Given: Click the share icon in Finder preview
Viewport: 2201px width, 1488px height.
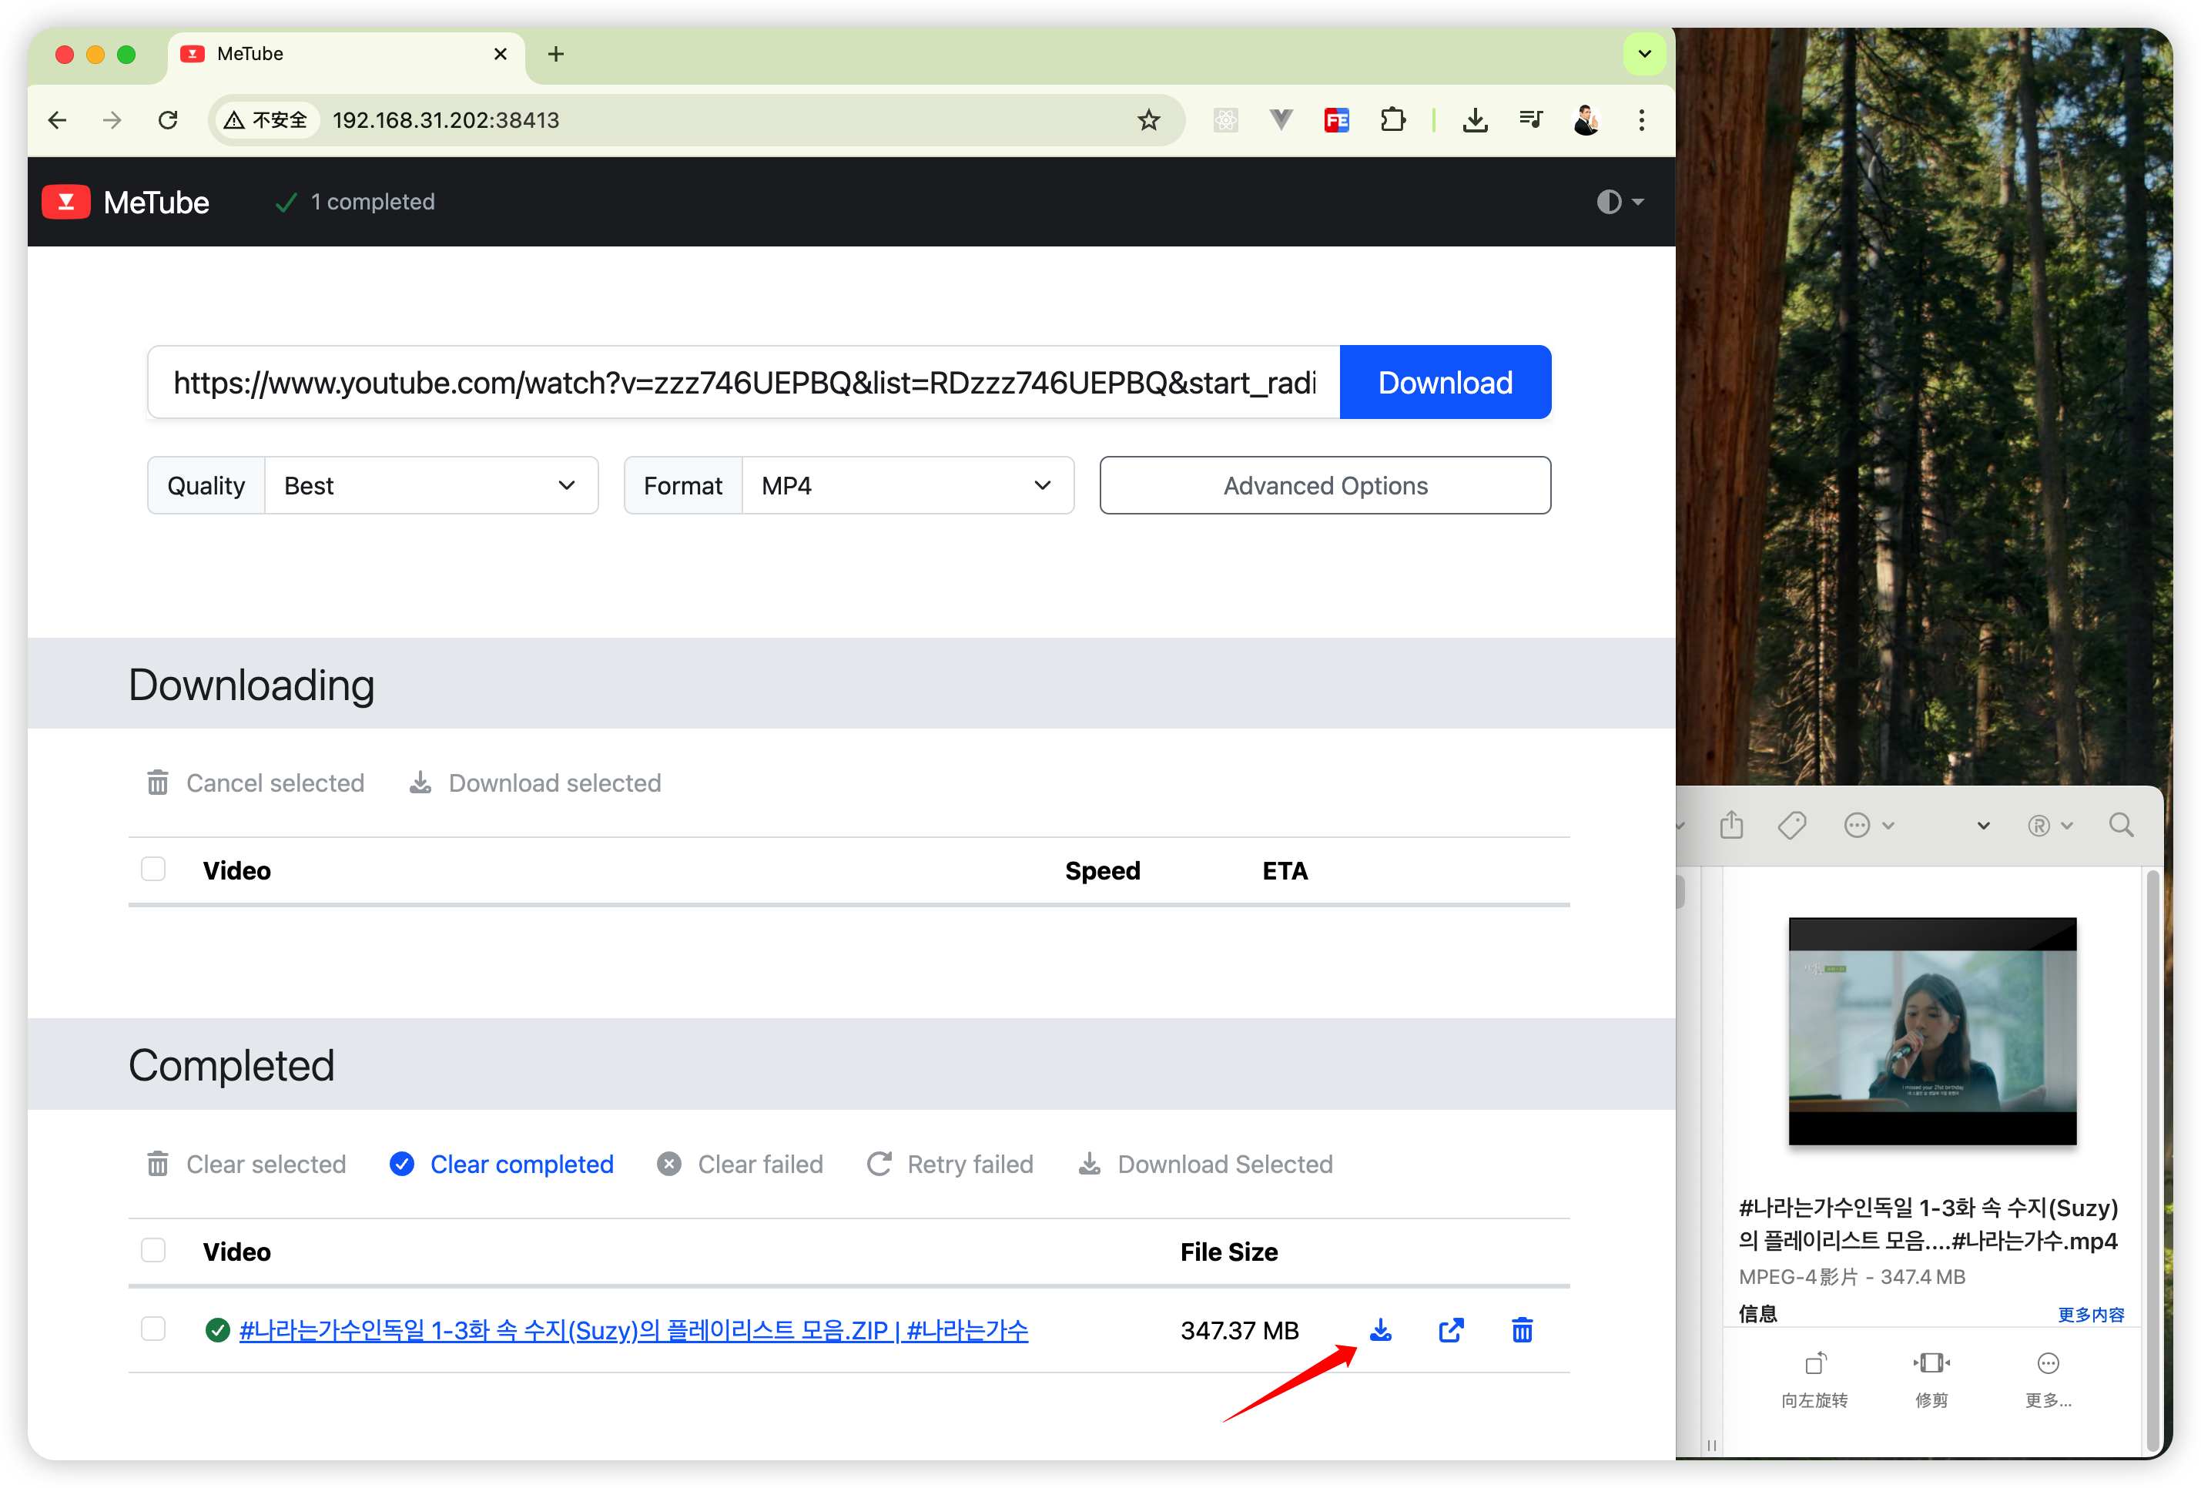Looking at the screenshot, I should [1731, 825].
